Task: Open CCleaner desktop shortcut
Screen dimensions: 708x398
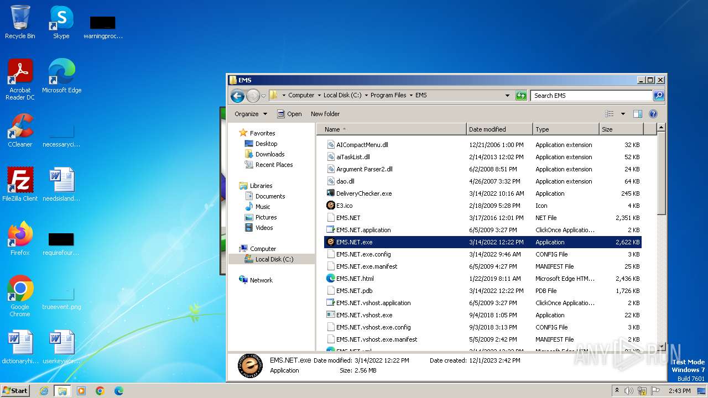Action: click(20, 130)
